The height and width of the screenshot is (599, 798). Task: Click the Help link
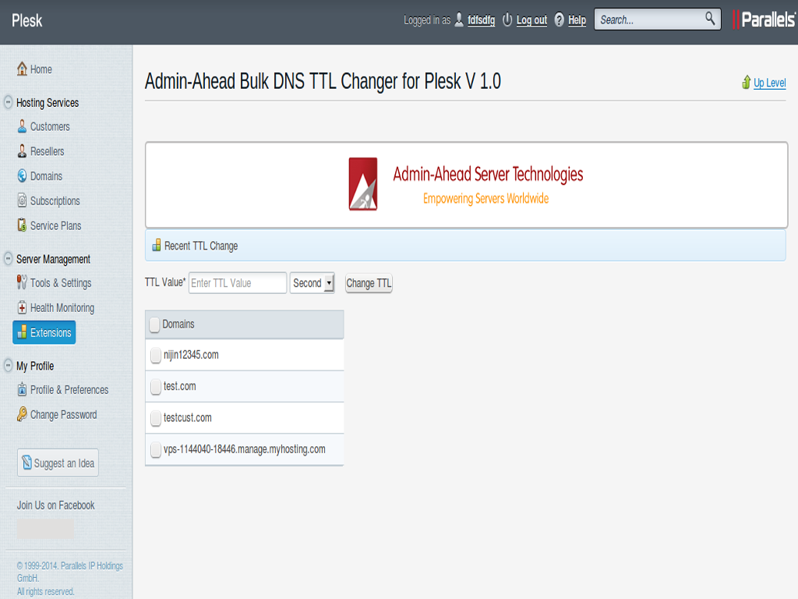pos(577,19)
